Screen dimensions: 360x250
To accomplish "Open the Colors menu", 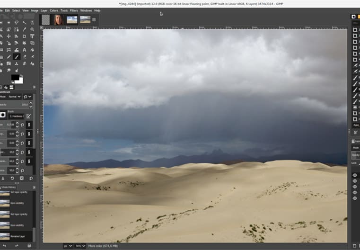I will tap(54, 10).
